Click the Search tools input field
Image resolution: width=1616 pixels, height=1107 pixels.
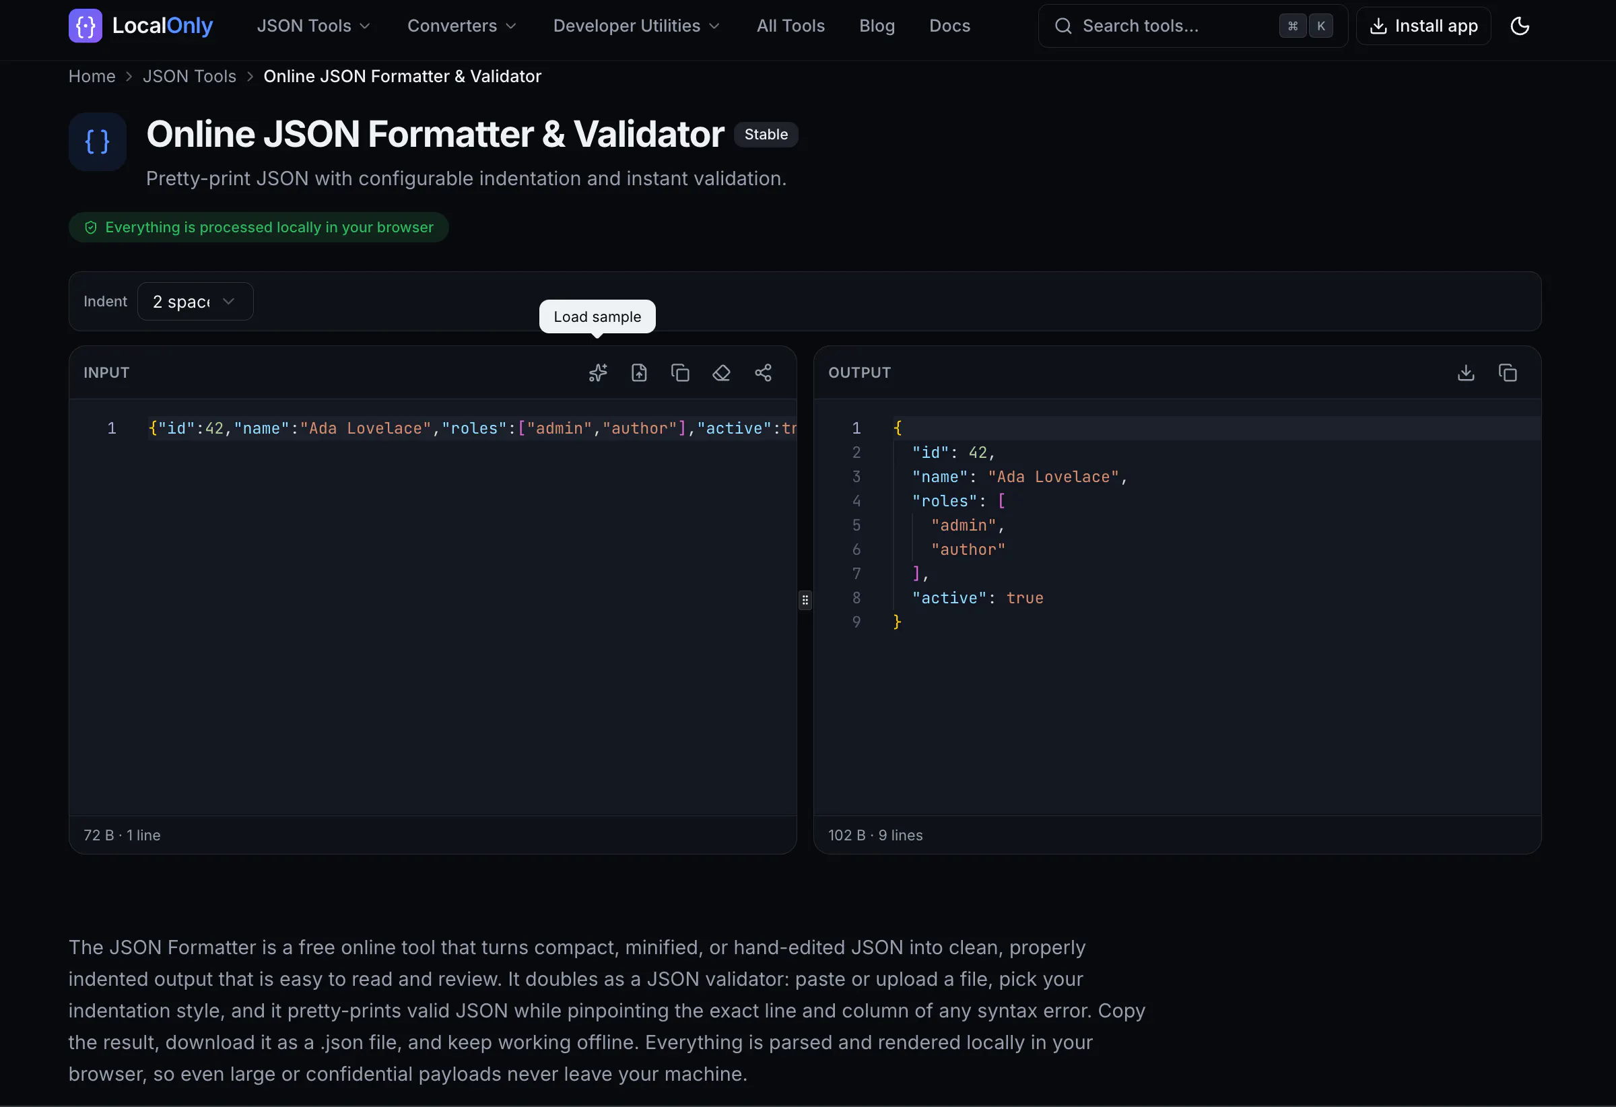[x=1192, y=26]
